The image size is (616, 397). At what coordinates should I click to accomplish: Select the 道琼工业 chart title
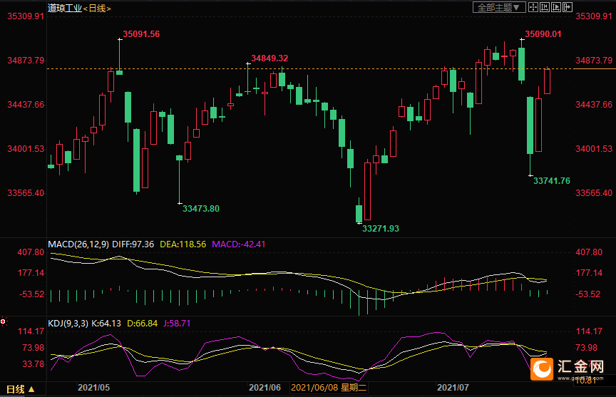[64, 9]
